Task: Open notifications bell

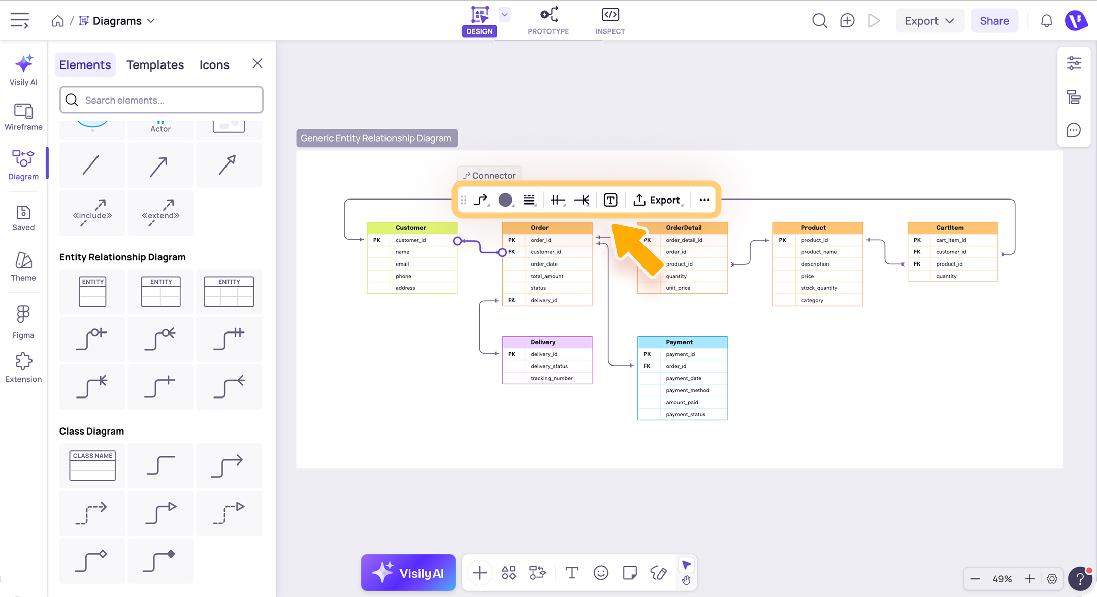Action: pos(1046,21)
